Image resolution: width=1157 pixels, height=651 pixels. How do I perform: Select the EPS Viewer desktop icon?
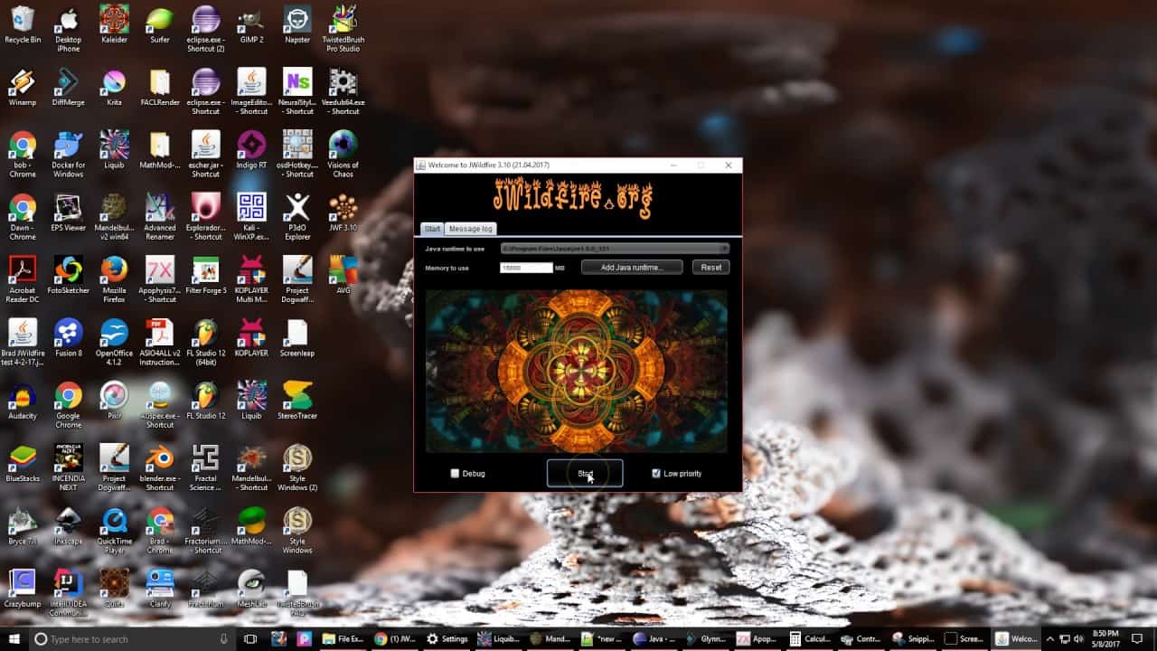(68, 212)
